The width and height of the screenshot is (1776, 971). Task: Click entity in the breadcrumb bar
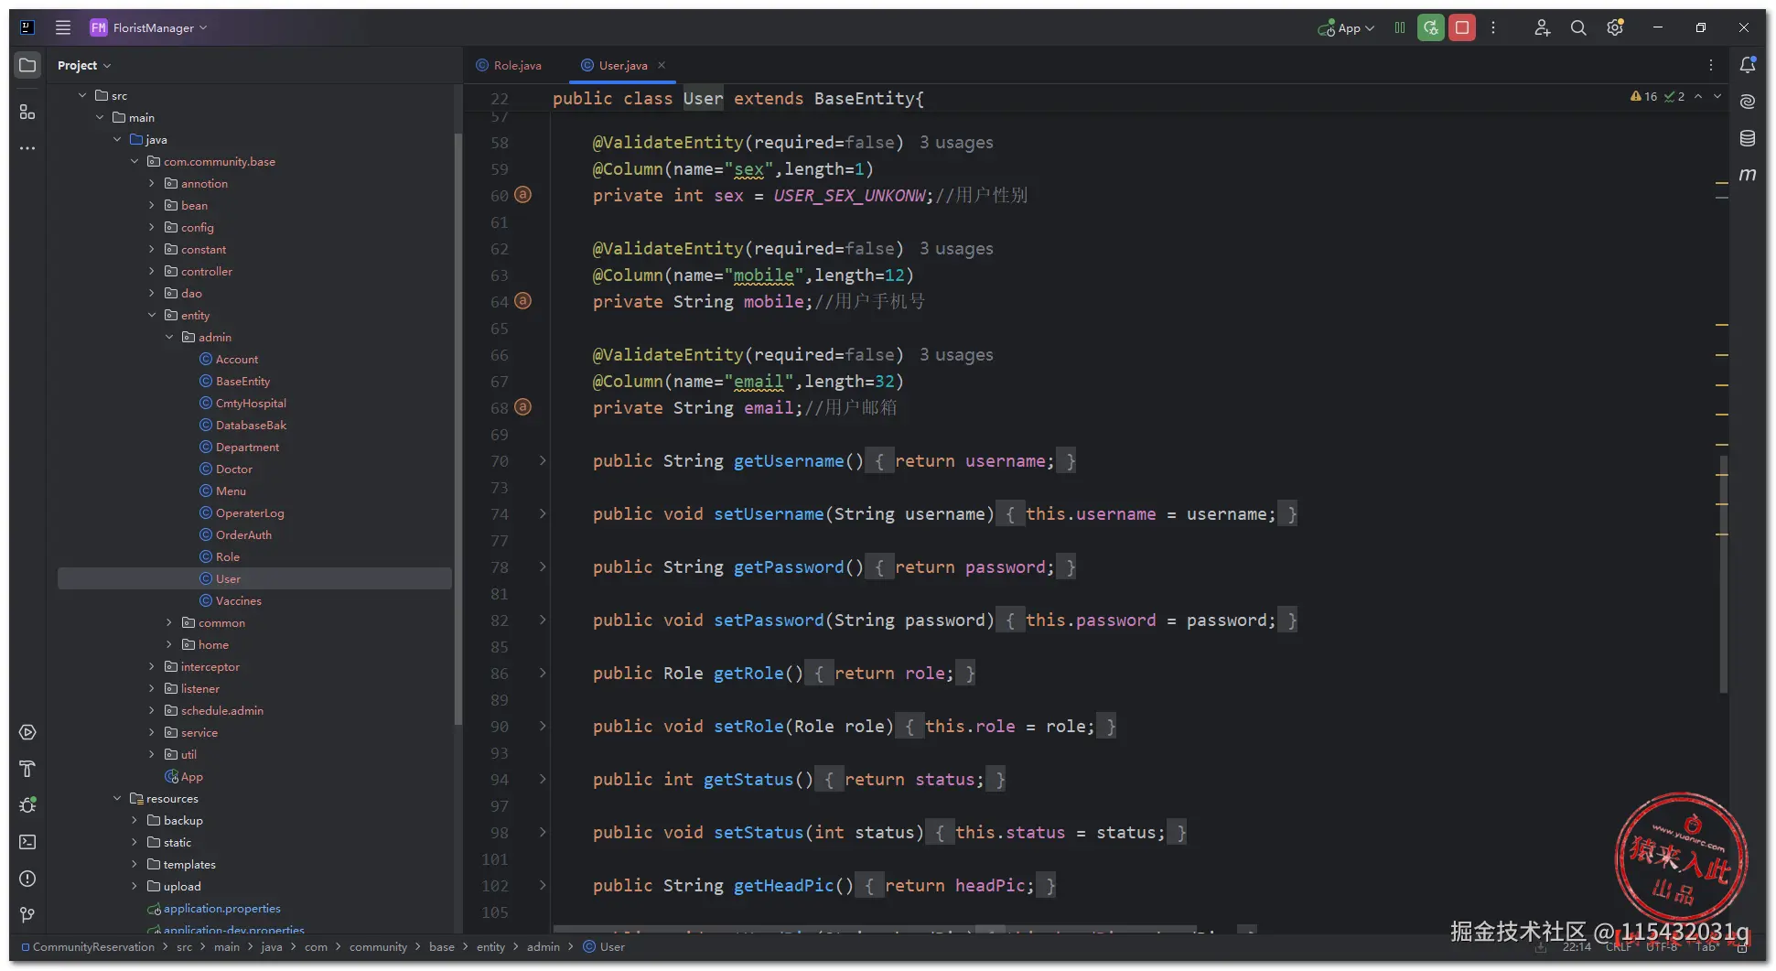coord(490,947)
